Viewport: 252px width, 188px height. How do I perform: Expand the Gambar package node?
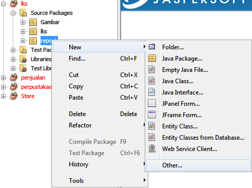[x=23, y=22]
